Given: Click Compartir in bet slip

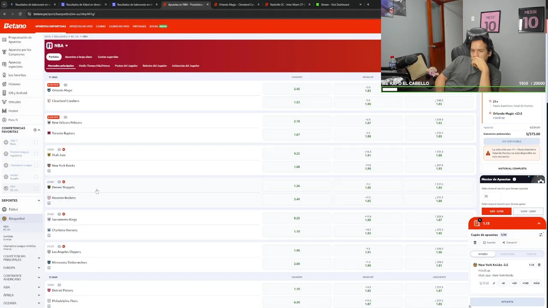Looking at the screenshot, I should 510,243.
